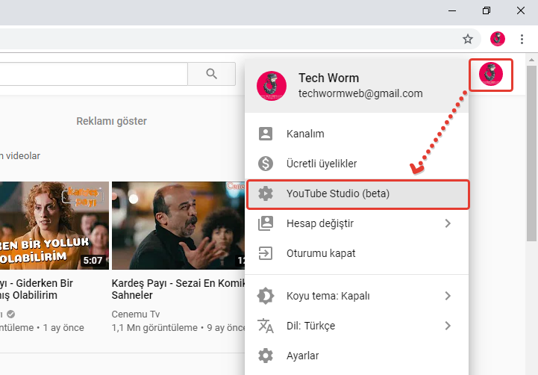Click the YouTube Studio gear icon
This screenshot has width=538, height=375.
(266, 194)
